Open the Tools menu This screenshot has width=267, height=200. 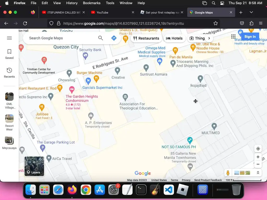110,3
